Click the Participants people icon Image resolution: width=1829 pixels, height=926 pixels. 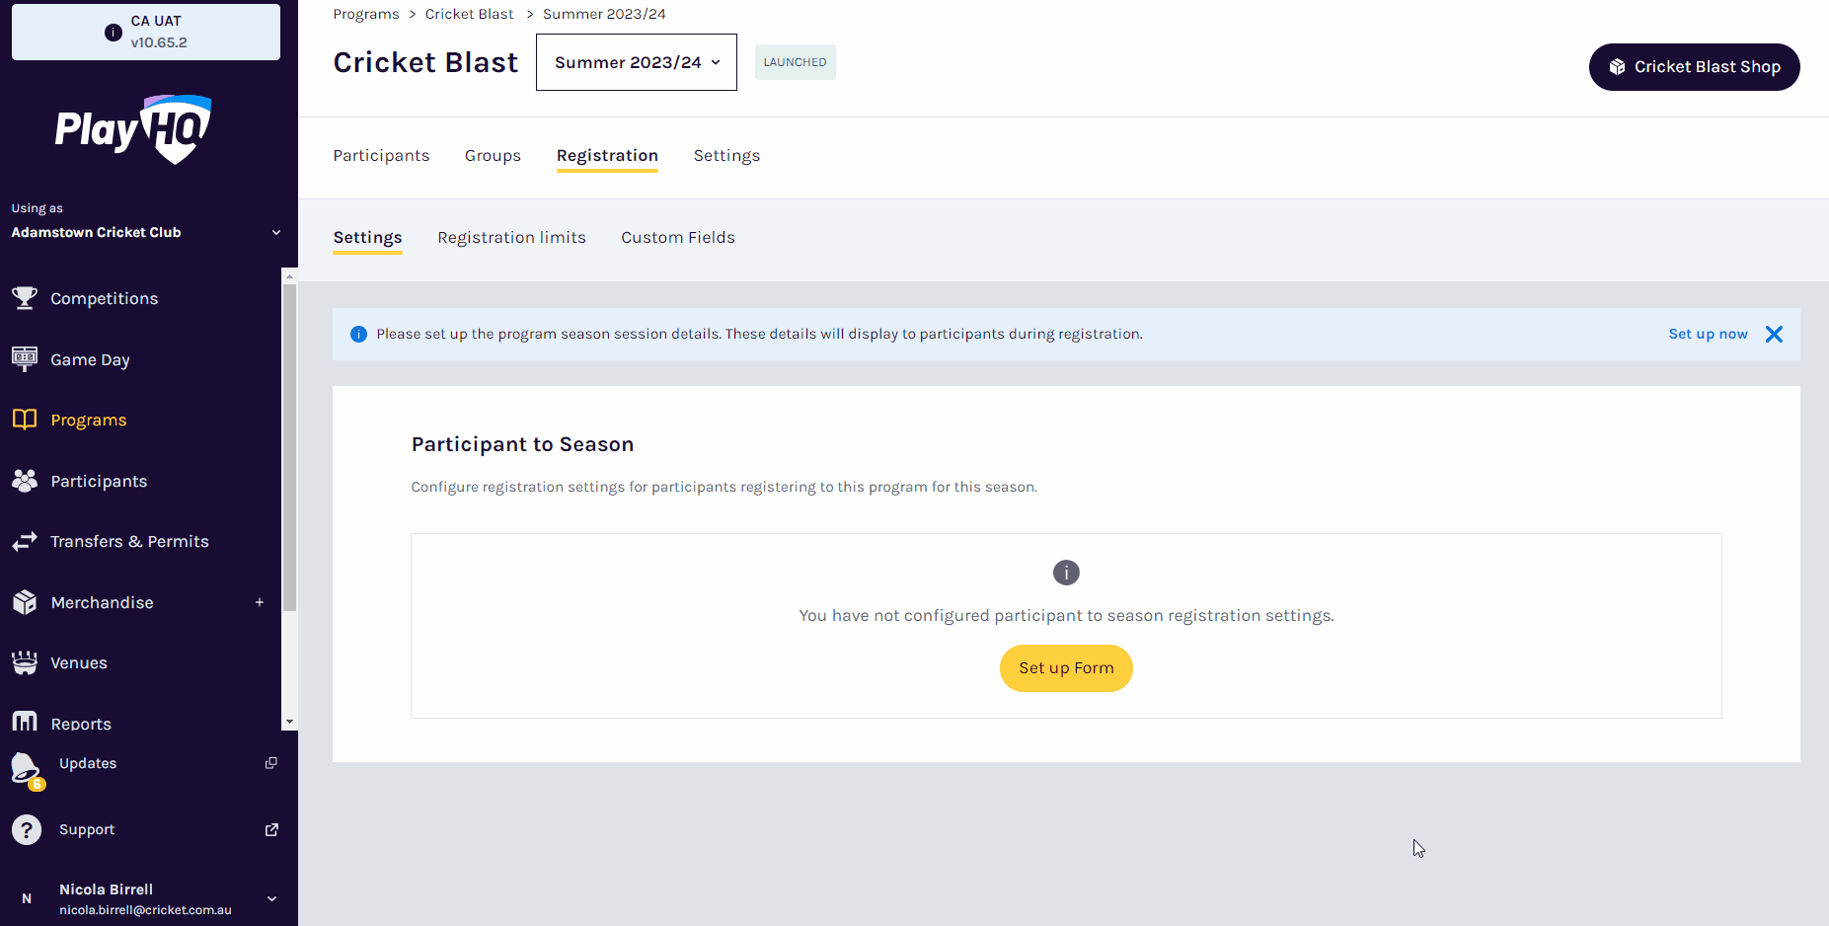(x=25, y=481)
